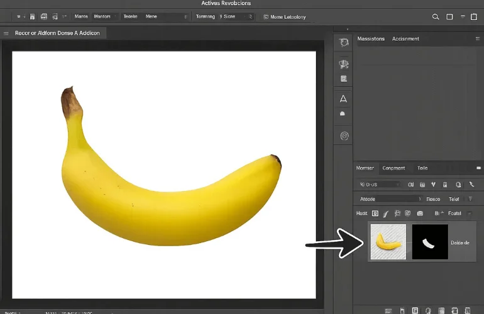Select the Rocor or Aldforn document tab

(57, 33)
